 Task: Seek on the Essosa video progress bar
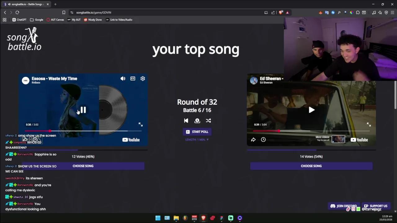pos(83,131)
